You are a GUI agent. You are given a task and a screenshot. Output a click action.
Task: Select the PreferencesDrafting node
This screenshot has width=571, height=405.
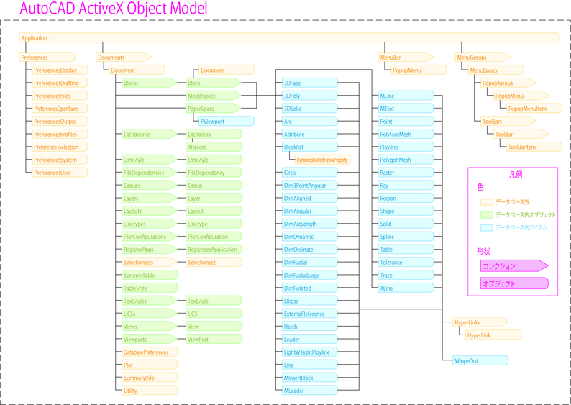(x=60, y=83)
